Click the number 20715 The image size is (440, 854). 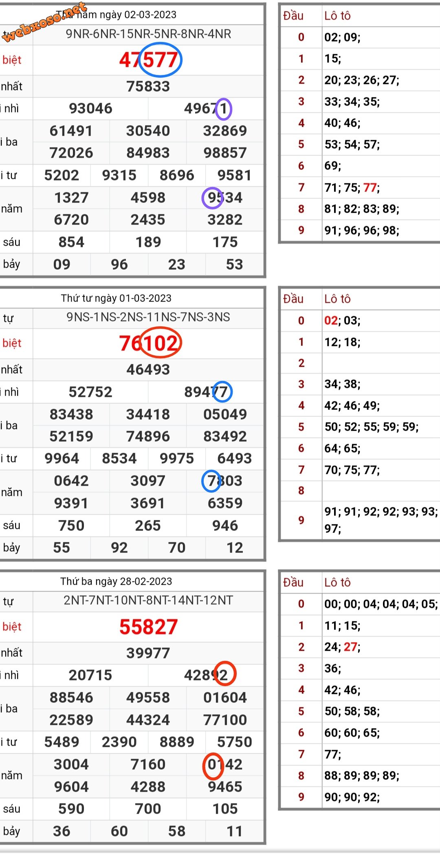pos(90,675)
